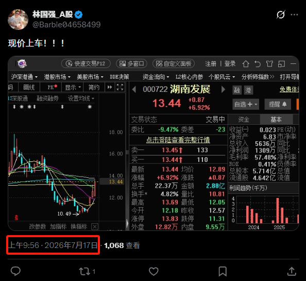Image resolution: width=306 pixels, height=281 pixels.
Task: Open the @Barbie04658499 handle link
Action: pos(66,25)
